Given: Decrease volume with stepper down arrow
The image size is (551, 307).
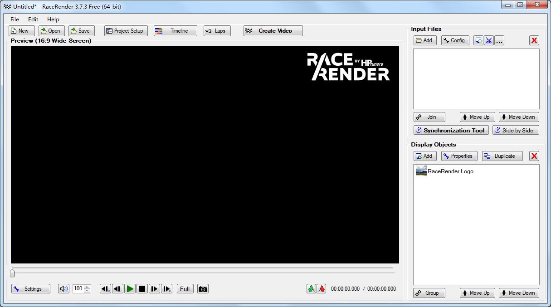Looking at the screenshot, I should (88, 291).
